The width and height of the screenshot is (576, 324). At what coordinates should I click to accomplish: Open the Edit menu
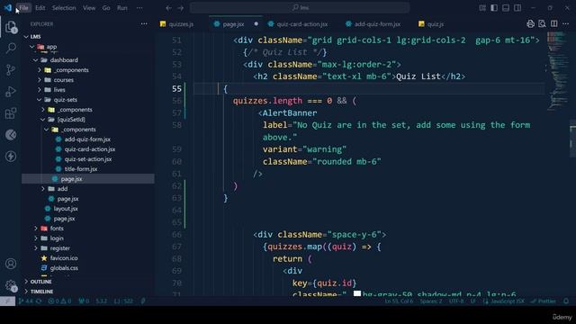tap(40, 8)
